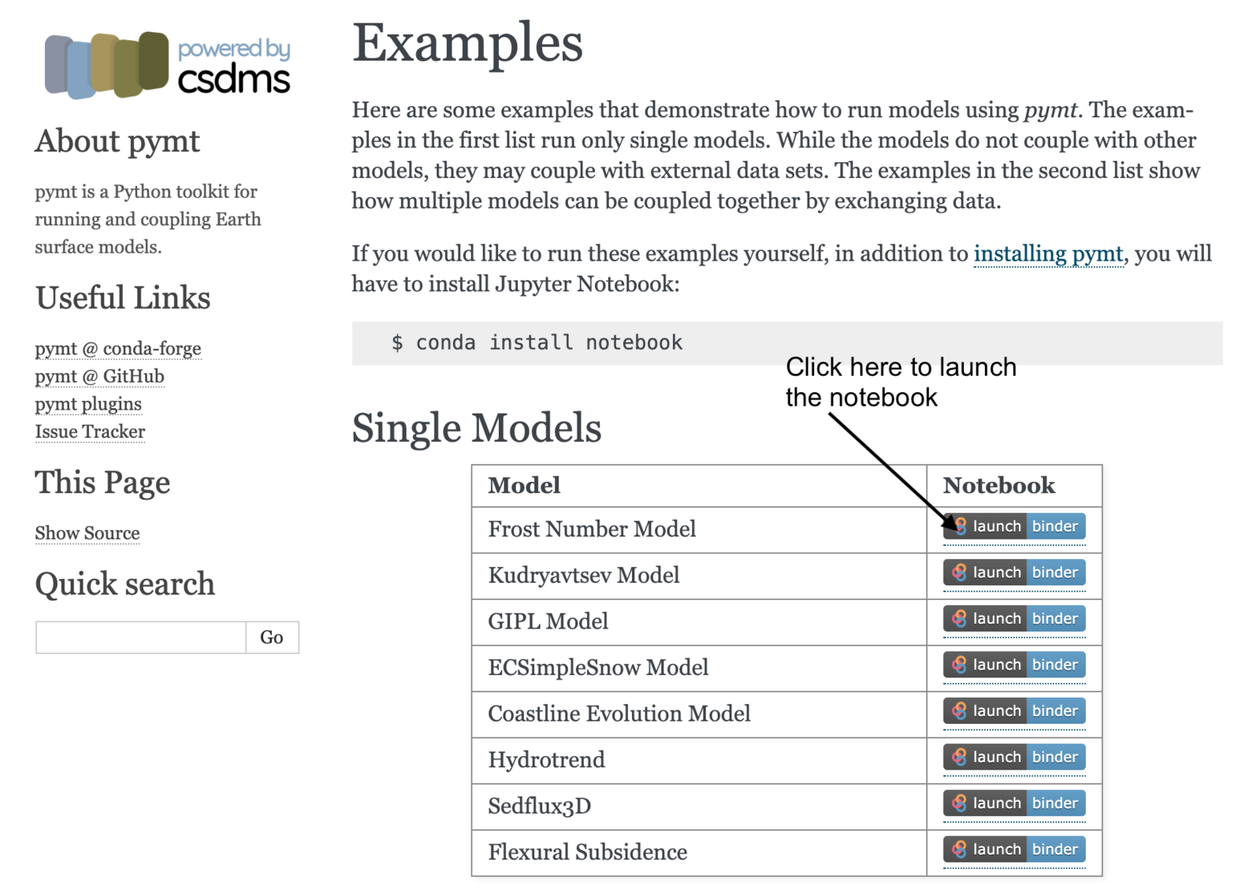
Task: Open the pymt @ GitHub link
Action: [x=99, y=376]
